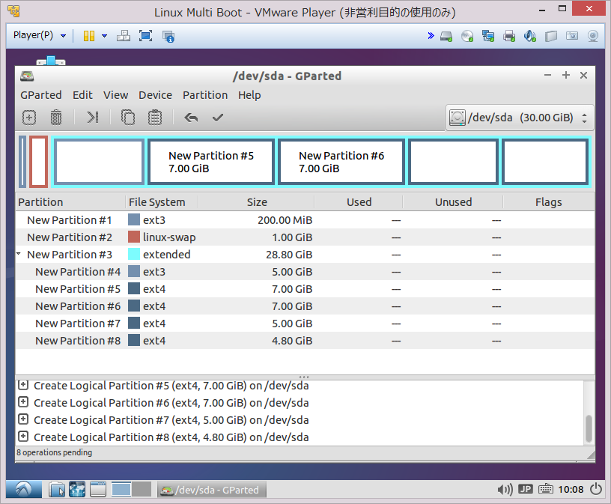The height and width of the screenshot is (504, 611).
Task: Click the volume speaker tray icon
Action: (505, 490)
